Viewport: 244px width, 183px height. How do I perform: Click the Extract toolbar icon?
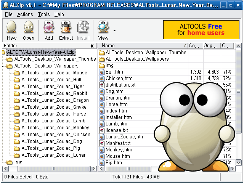coord(66,27)
